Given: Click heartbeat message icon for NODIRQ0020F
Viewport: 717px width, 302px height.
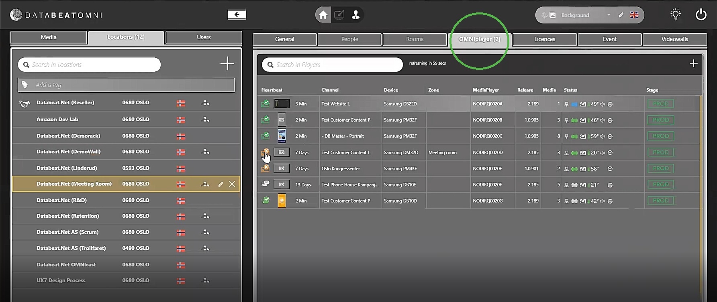Looking at the screenshot, I should 266,184.
